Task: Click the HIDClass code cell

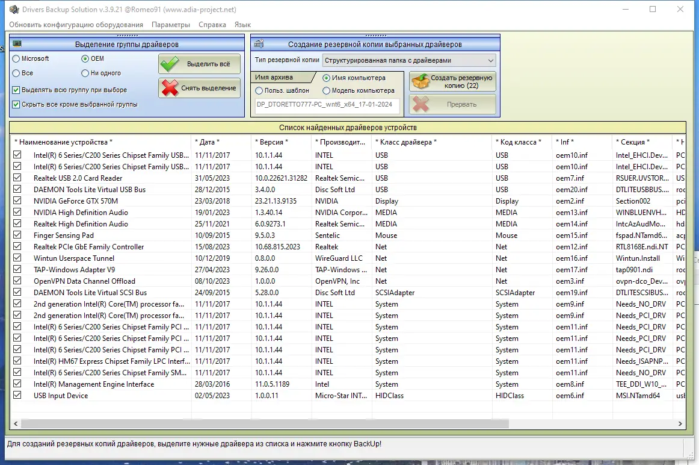Action: tap(510, 396)
